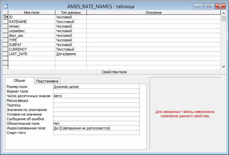This screenshot has width=229, height=155.
Task: Click the primary key row selector for ID
Action: tap(5, 17)
